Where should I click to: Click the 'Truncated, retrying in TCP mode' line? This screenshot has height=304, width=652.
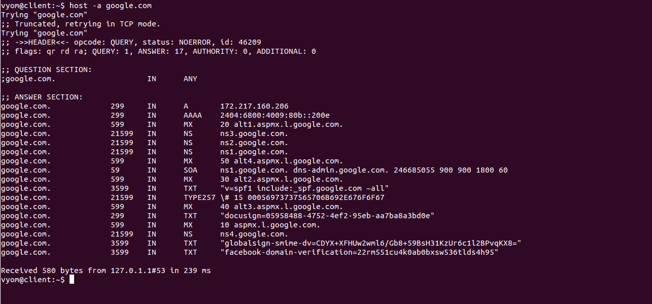pos(81,24)
